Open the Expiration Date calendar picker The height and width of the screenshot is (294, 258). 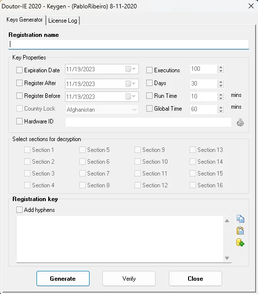click(x=130, y=69)
